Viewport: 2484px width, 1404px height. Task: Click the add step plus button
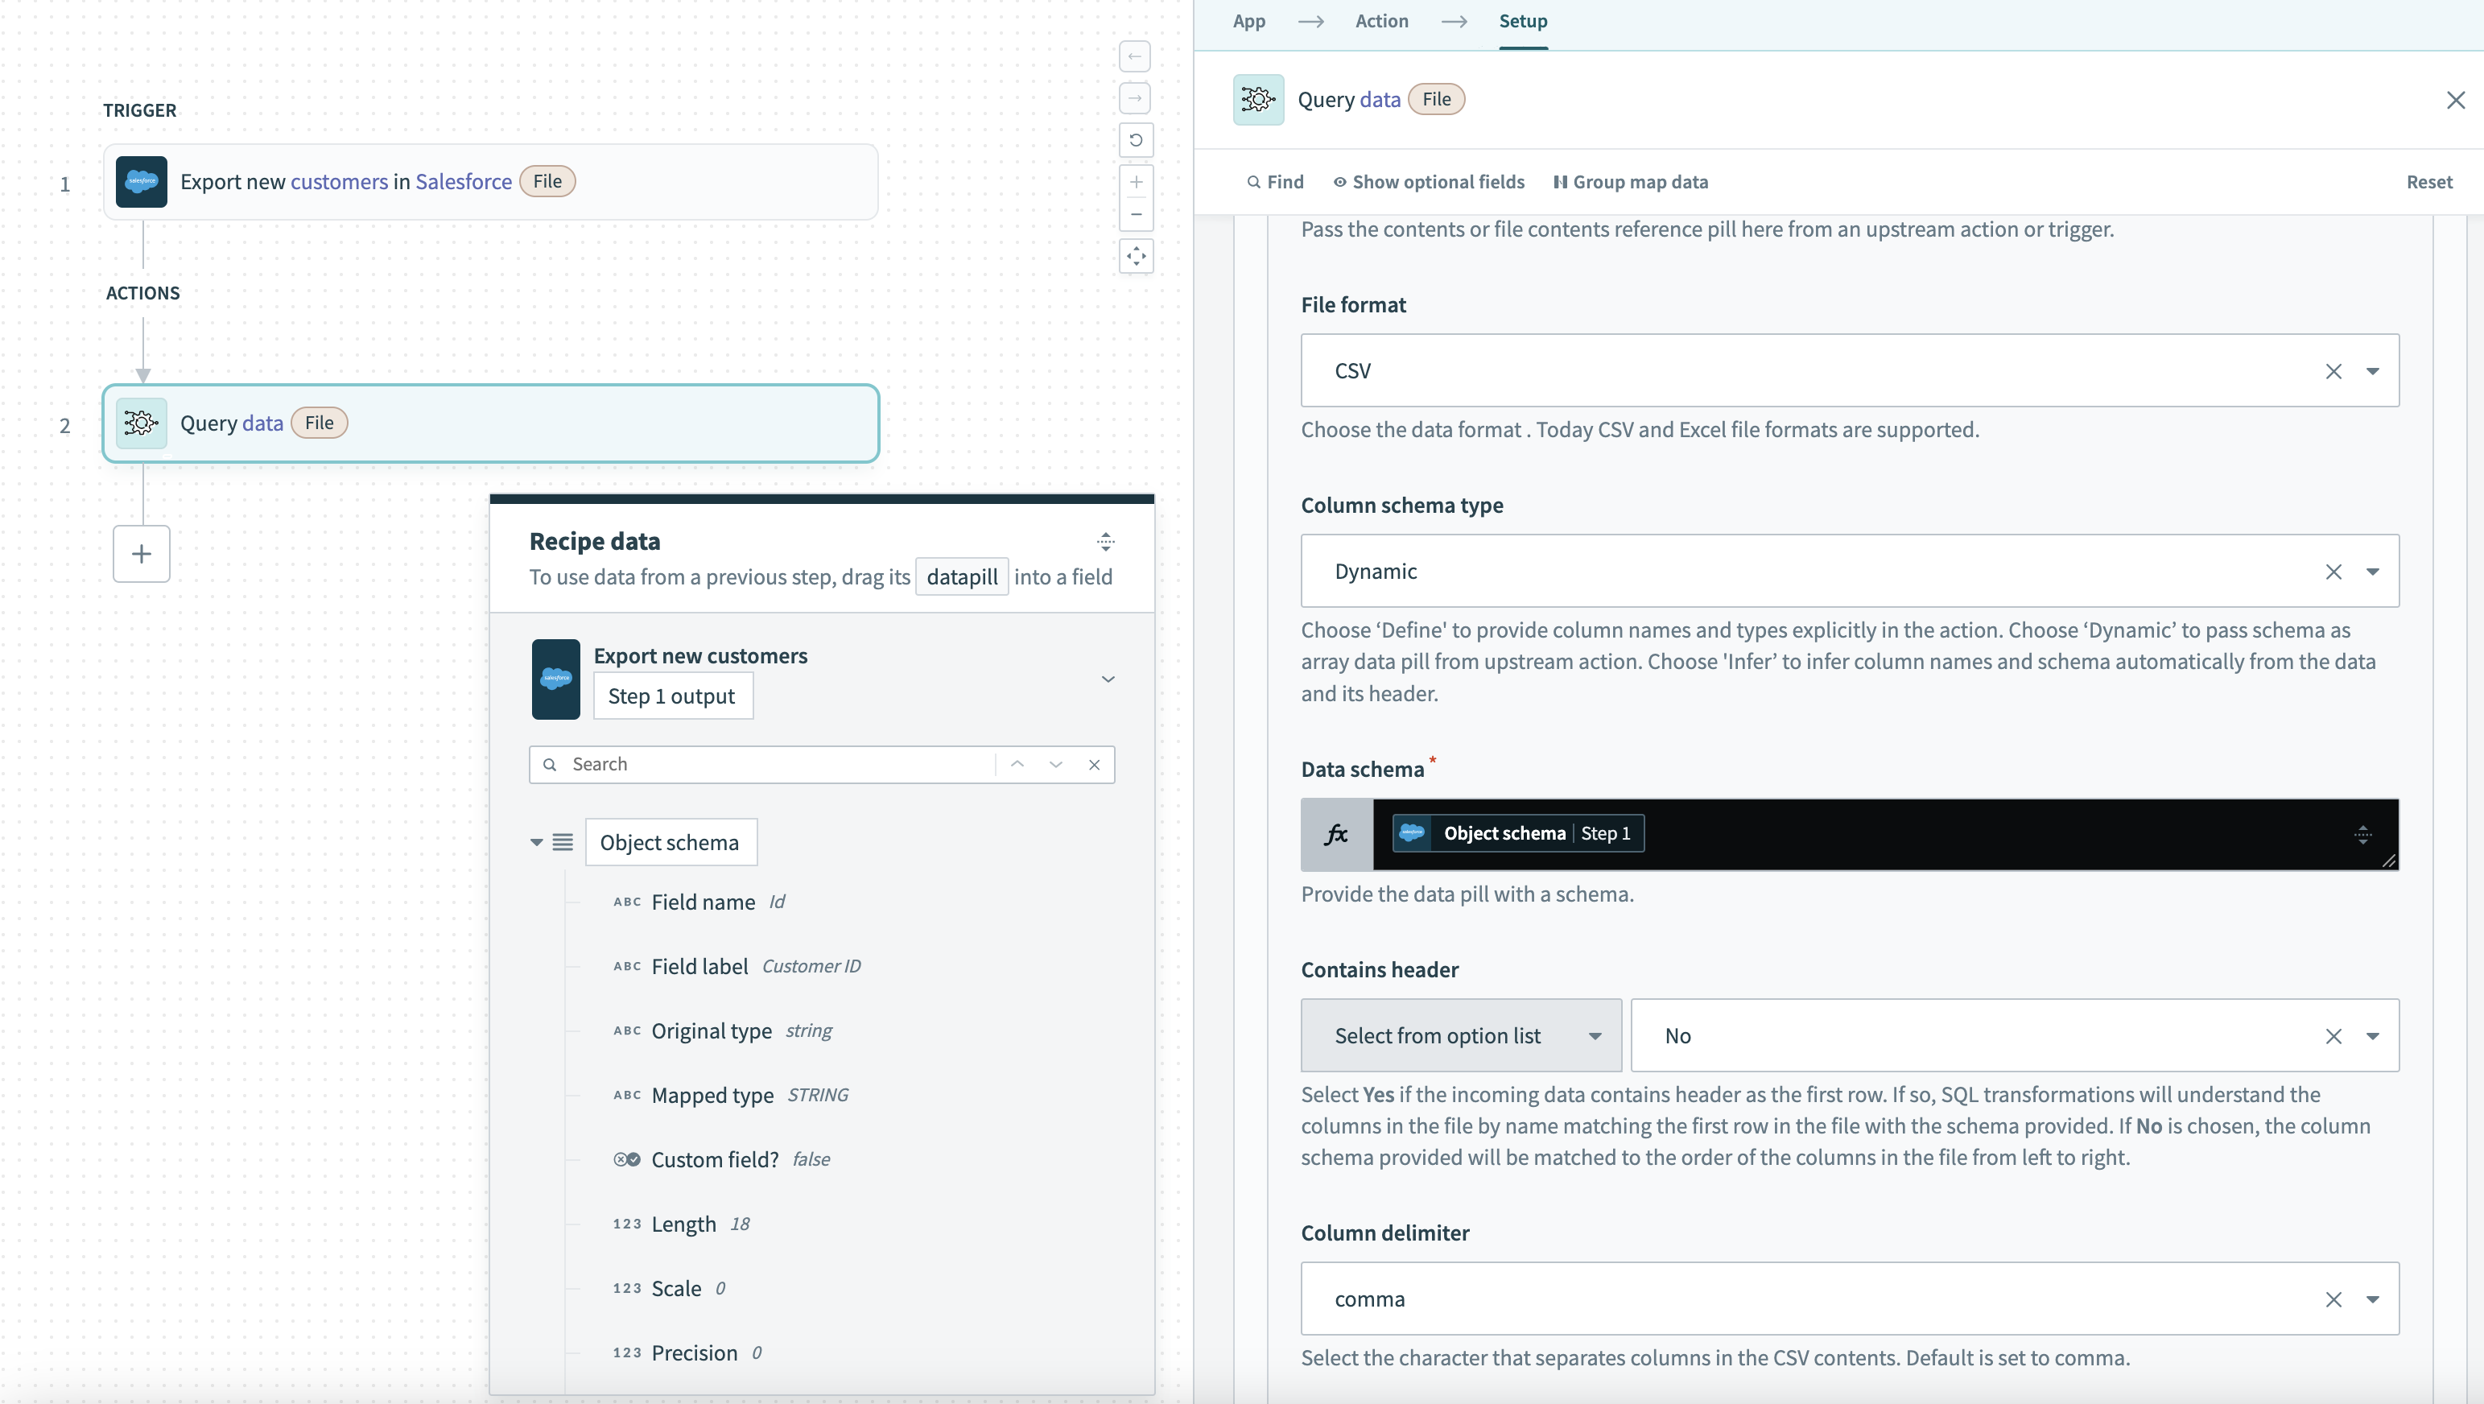[x=141, y=554]
